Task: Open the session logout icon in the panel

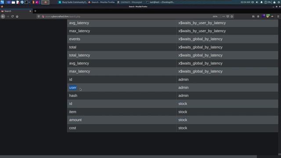Action: pos(279,2)
